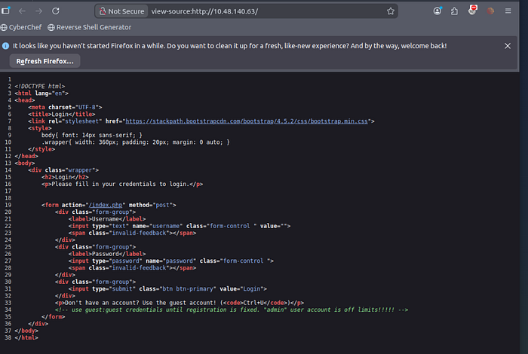
Task: Click the <h2>Login</h2> line
Action: 65,177
